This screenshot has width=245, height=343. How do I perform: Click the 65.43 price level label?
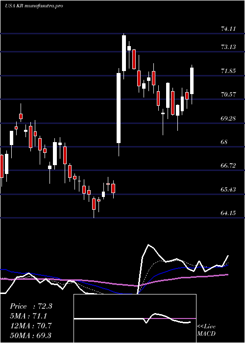click(228, 189)
